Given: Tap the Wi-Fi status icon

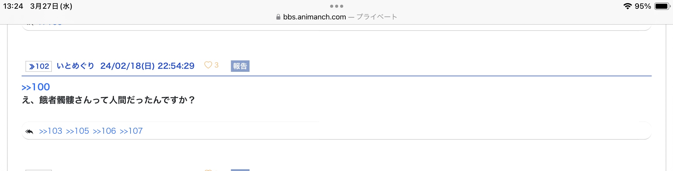Looking at the screenshot, I should tap(627, 6).
